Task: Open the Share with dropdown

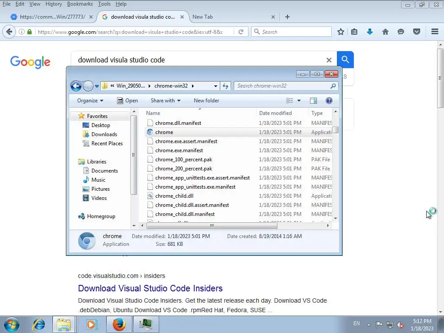Action: coord(166,101)
